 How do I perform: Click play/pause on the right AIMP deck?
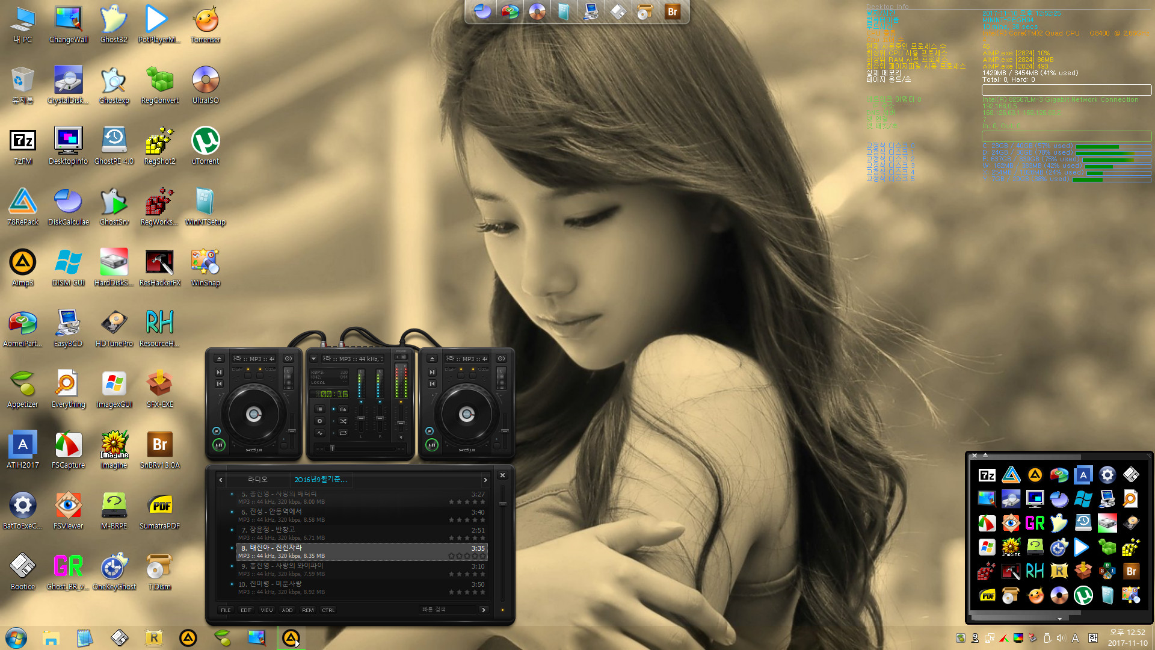tap(432, 445)
